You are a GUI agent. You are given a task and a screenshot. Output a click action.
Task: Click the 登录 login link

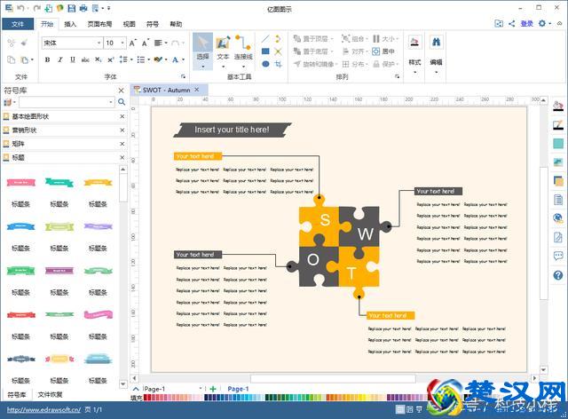526,24
